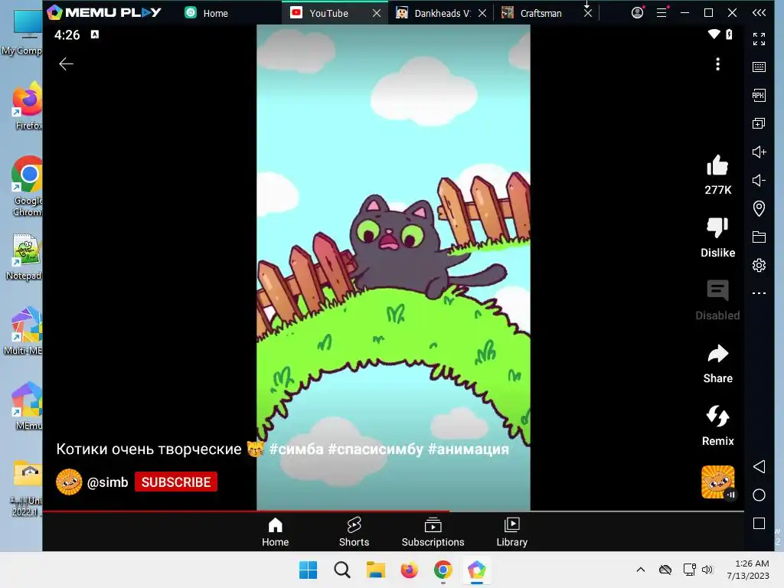This screenshot has height=588, width=784.
Task: Open Windows taskbar search
Action: pos(342,570)
